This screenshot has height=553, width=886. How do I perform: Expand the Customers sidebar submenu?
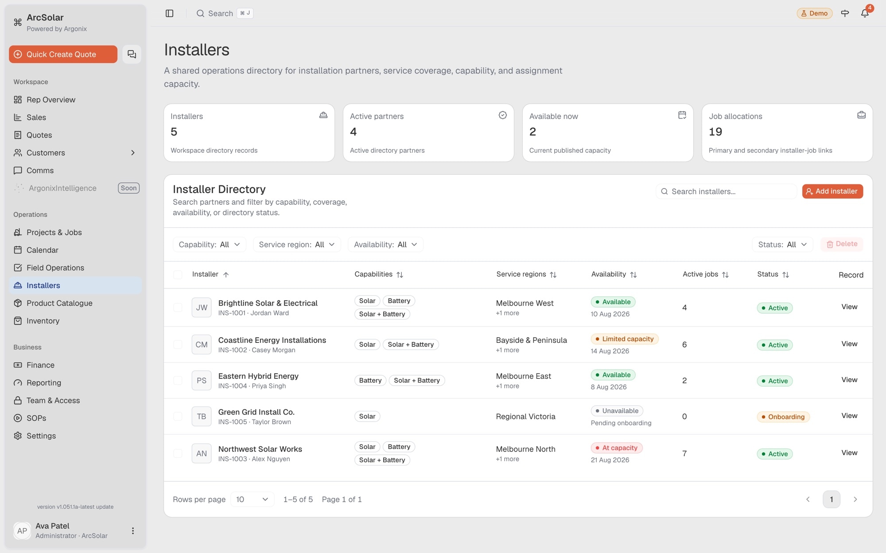pos(132,153)
